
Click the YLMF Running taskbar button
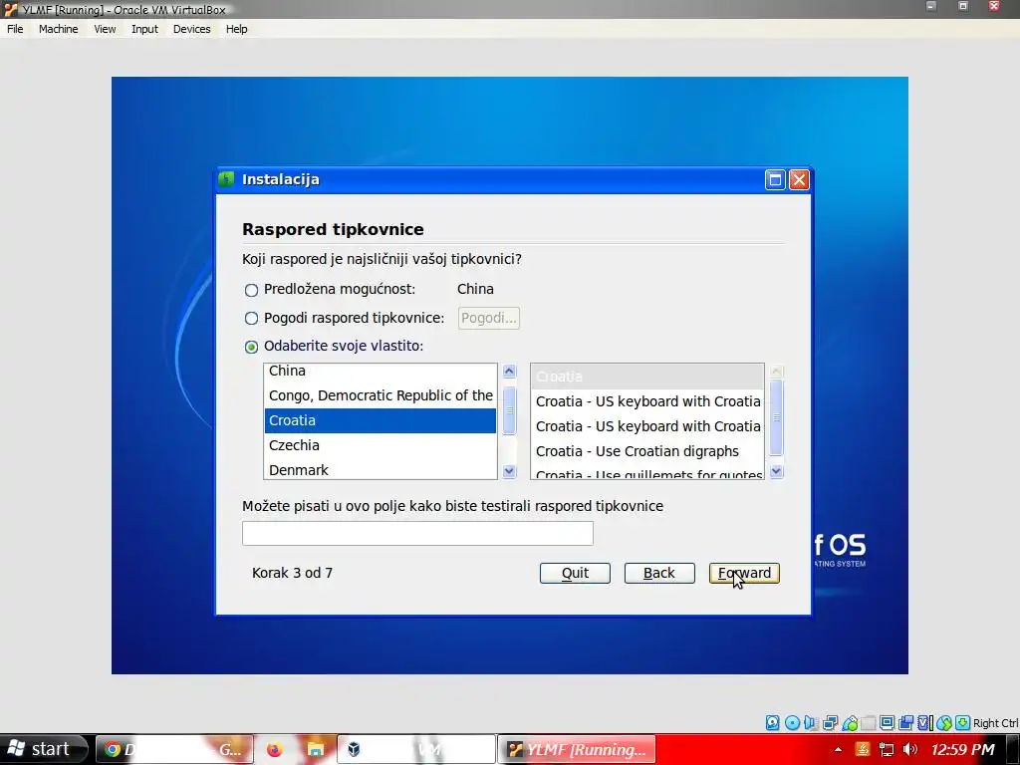click(577, 749)
